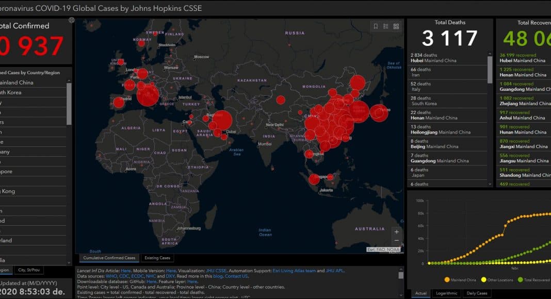Screen dimensions: 551x299
Task: Click the down arrow of the country list scrollbar
Action: (69, 262)
